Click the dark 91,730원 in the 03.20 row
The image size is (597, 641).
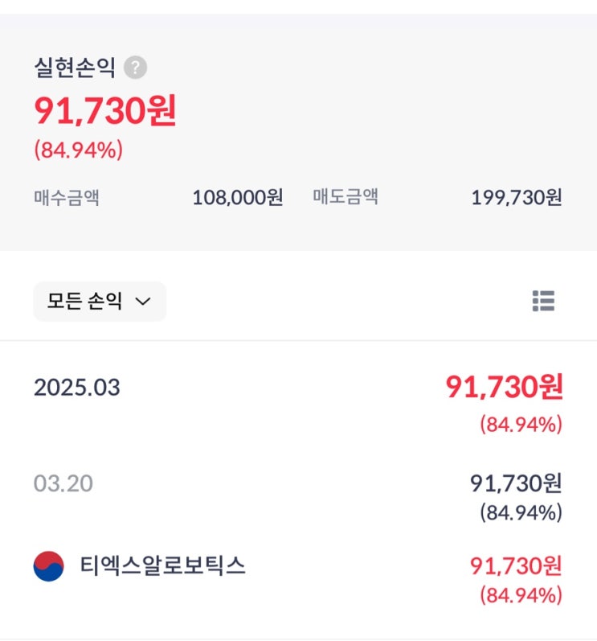pyautogui.click(x=516, y=483)
